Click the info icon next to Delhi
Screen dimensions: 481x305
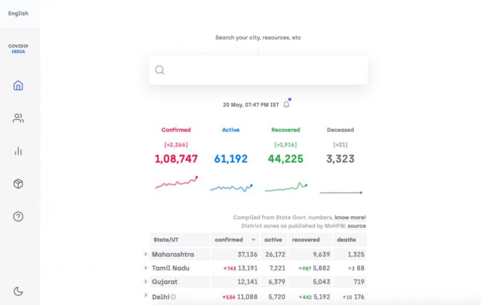click(x=173, y=297)
